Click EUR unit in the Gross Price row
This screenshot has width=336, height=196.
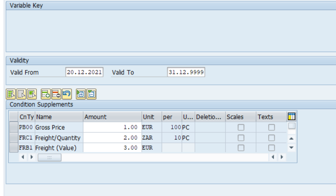pos(152,127)
